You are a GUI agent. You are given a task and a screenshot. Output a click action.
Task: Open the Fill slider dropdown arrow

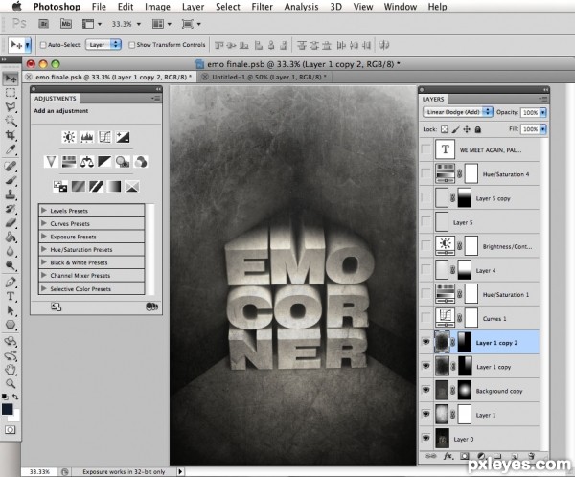(x=543, y=129)
